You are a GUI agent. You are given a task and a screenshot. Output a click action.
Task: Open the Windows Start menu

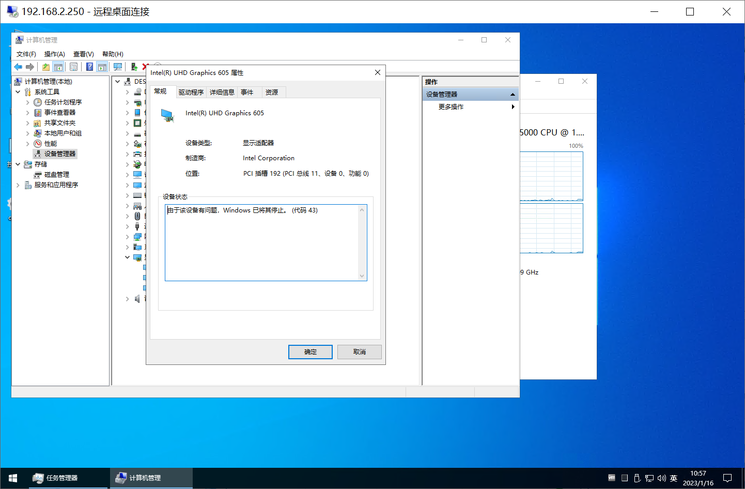pyautogui.click(x=13, y=478)
